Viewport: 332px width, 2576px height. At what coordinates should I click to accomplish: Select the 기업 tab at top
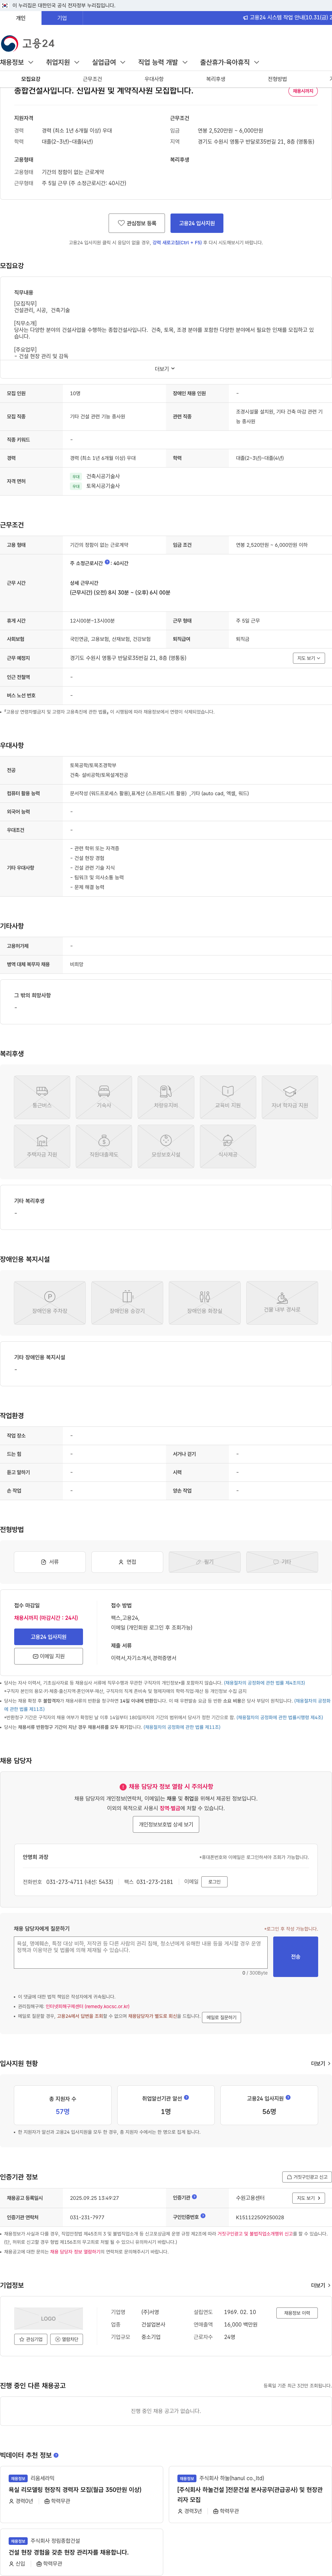click(x=62, y=18)
